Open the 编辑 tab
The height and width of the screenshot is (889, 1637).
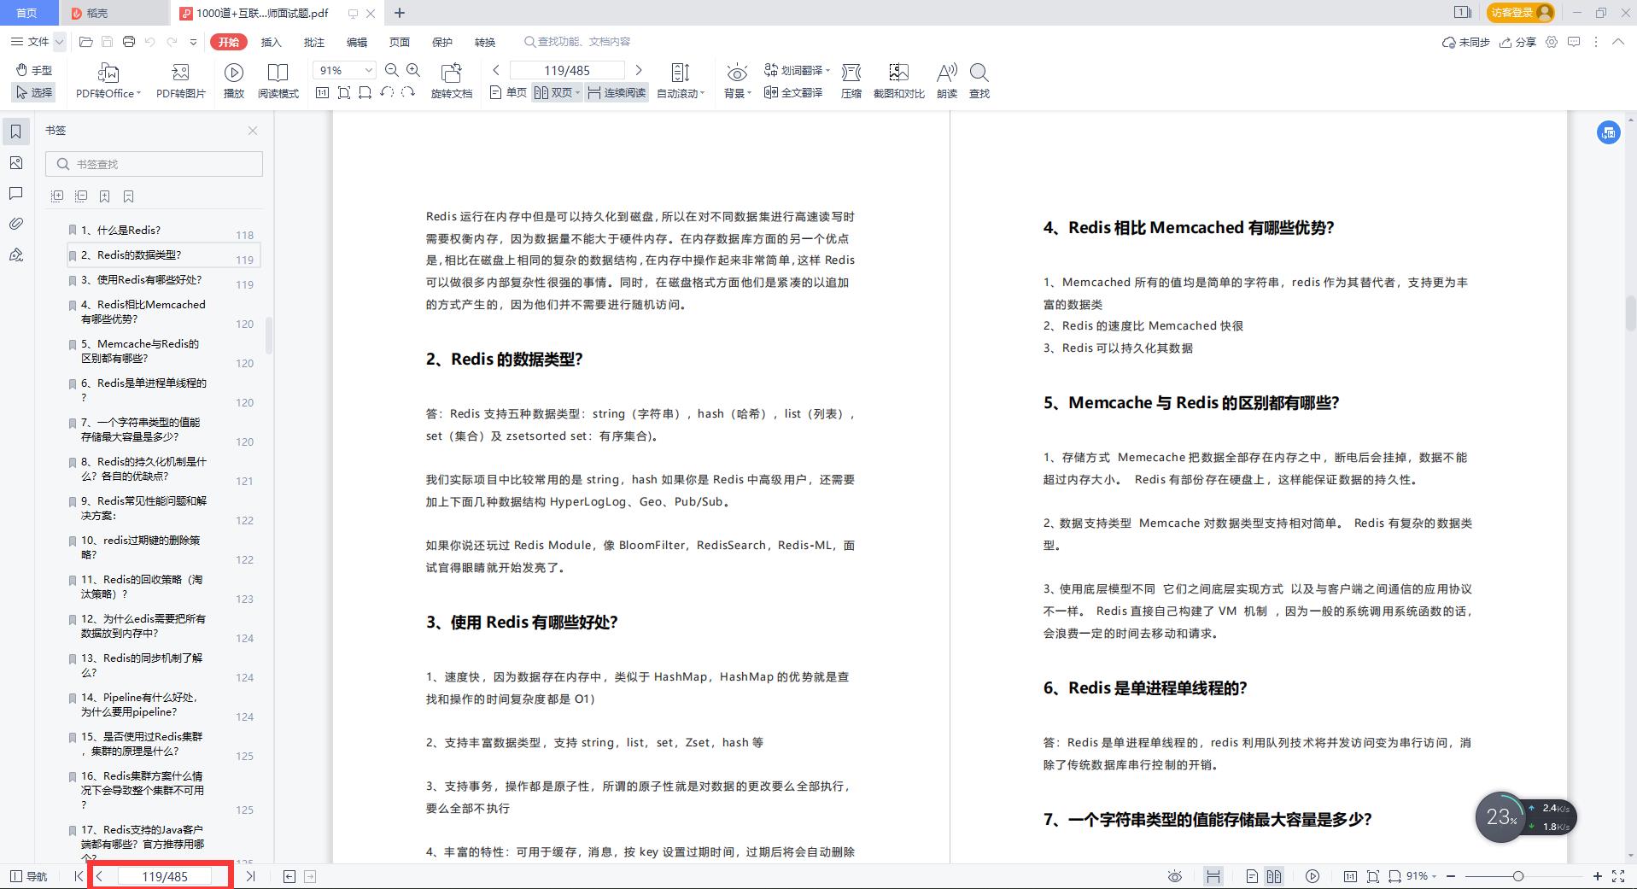357,42
